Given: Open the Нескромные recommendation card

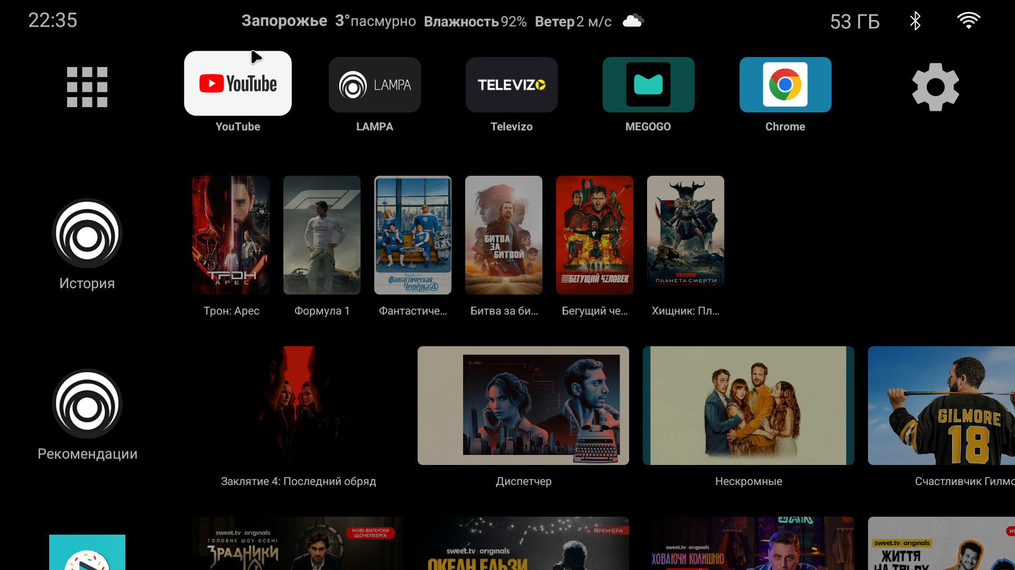Looking at the screenshot, I should [749, 405].
